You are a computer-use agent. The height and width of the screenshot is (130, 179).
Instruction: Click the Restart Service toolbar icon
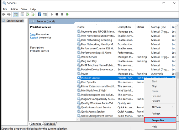click(67, 15)
